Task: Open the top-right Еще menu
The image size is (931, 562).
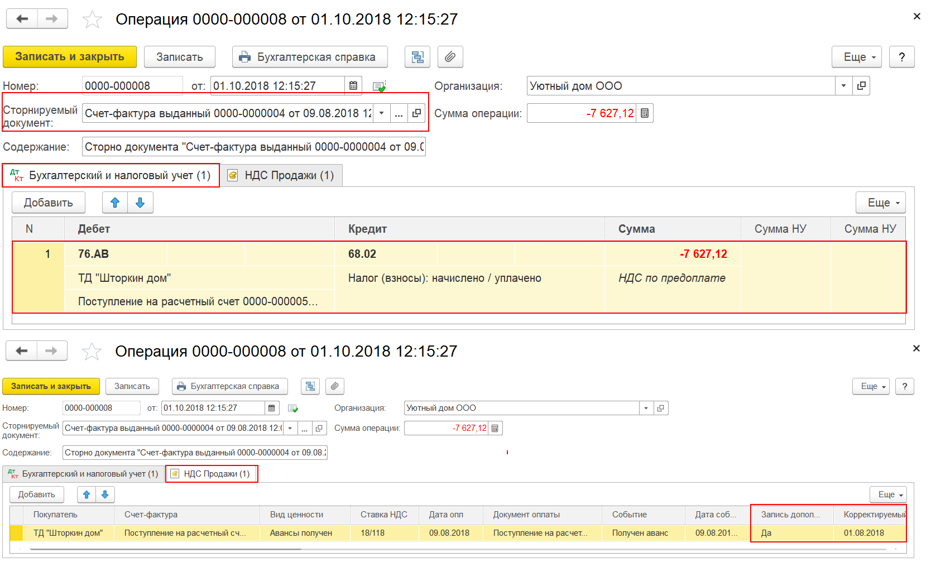Action: pos(856,57)
